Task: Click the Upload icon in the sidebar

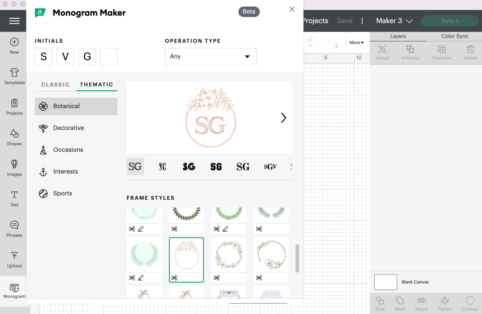Action: pyautogui.click(x=14, y=259)
